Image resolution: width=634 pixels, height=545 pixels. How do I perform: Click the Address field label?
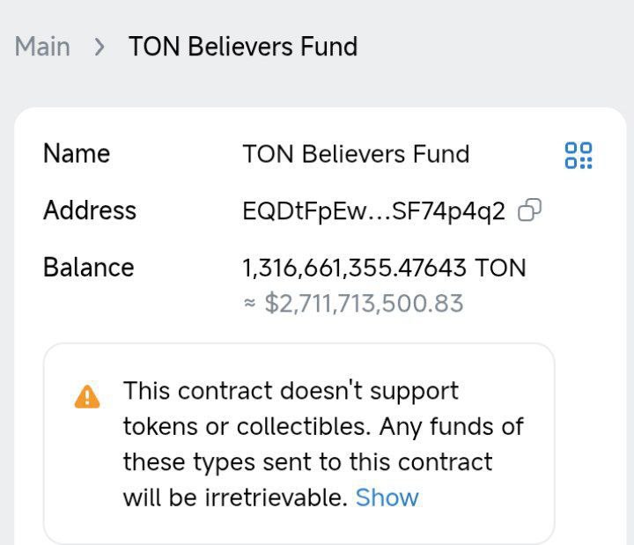[90, 211]
